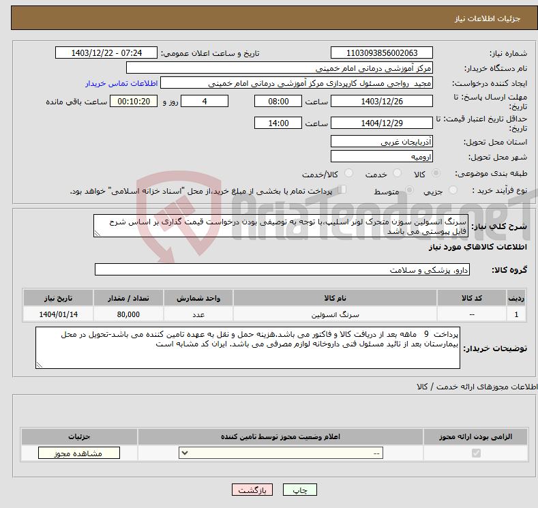Open the اعلام وضعیت مجوز dropdown
The image size is (538, 508).
tap(281, 453)
